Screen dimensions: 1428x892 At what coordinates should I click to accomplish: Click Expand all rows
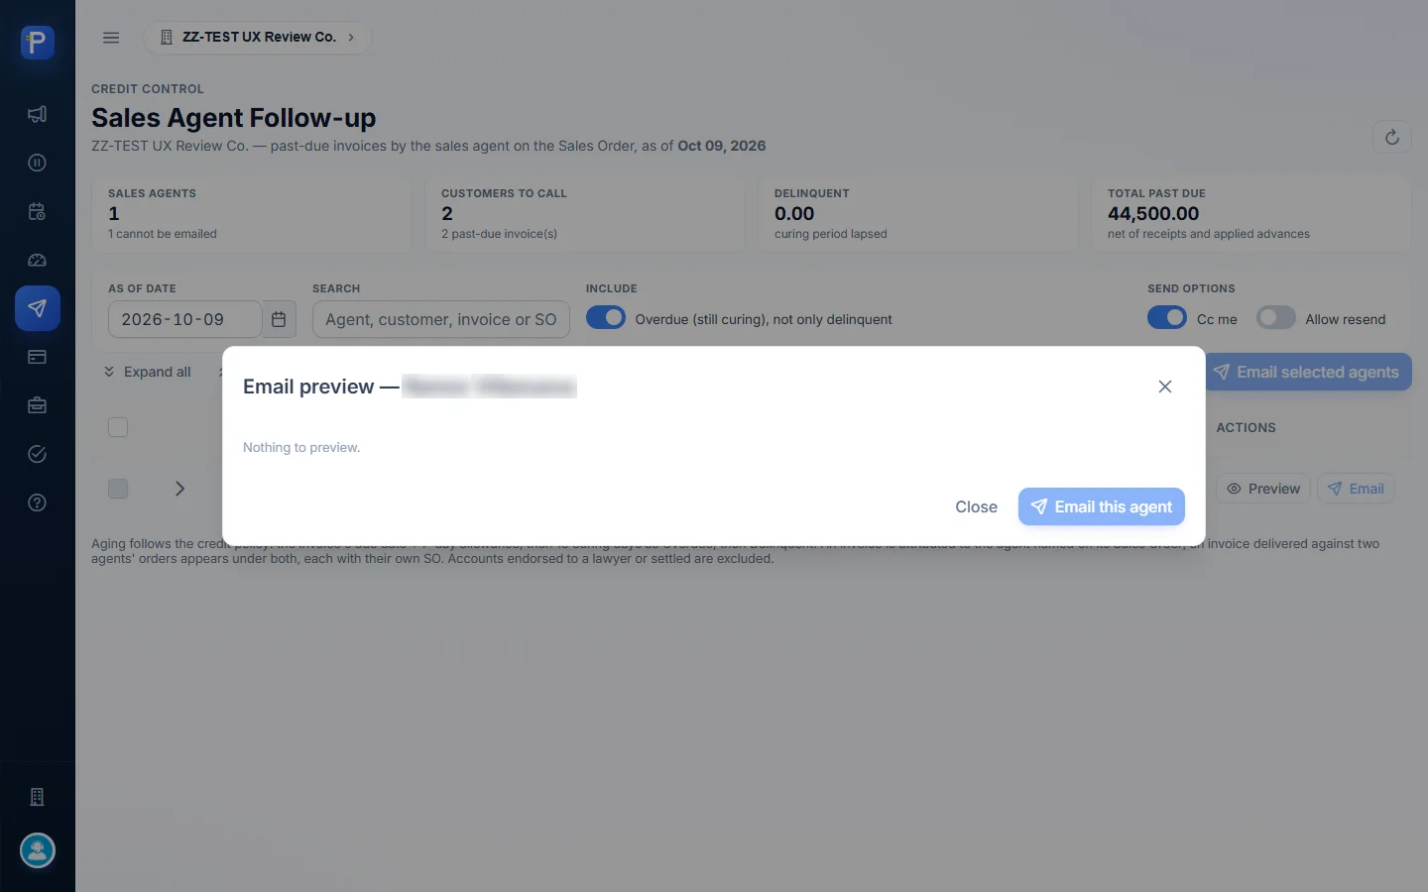point(148,372)
